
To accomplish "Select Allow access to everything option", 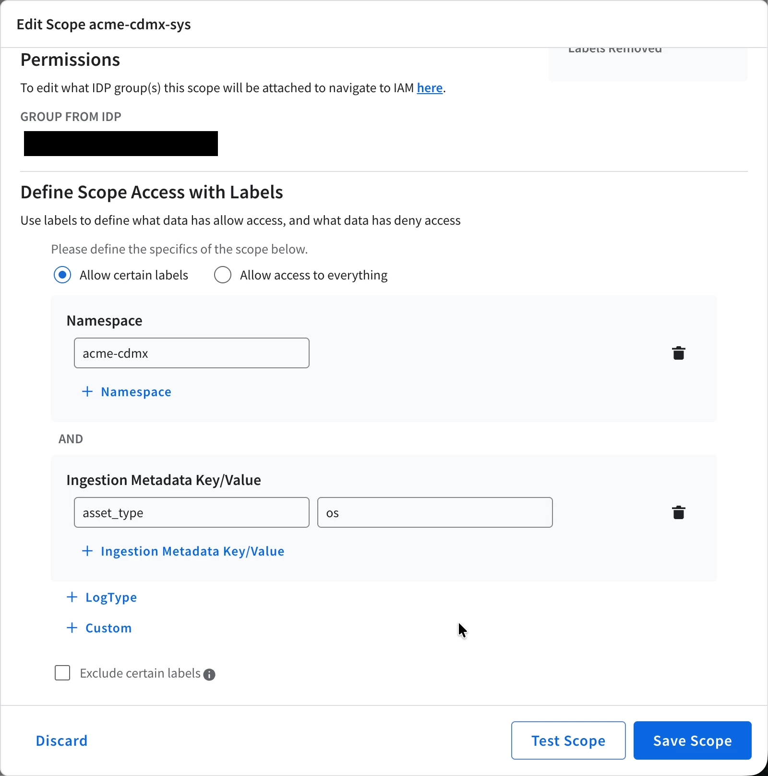I will pyautogui.click(x=223, y=275).
